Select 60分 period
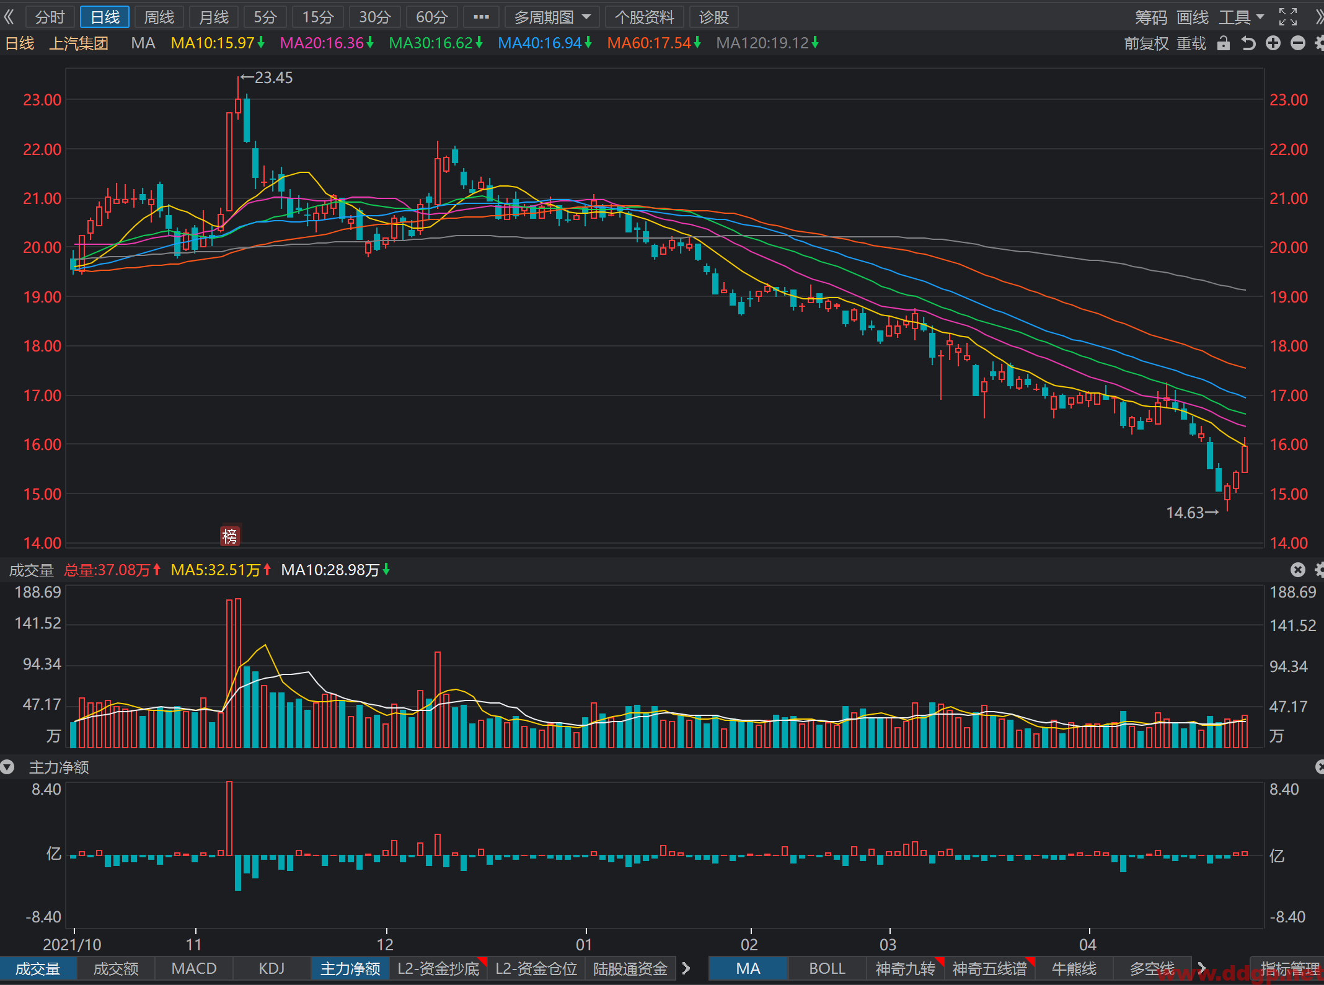Screen dimensions: 1324x985 pos(432,17)
